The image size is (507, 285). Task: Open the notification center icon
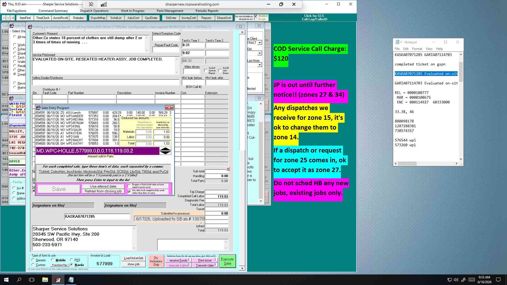498,280
